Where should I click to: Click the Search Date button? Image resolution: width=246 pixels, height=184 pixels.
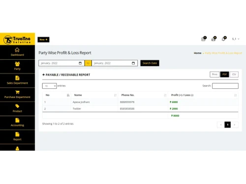pyautogui.click(x=150, y=63)
